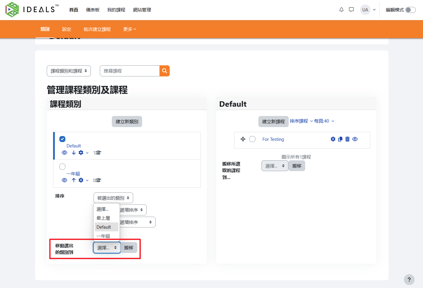Screen dimensions: 423x288
Task: Click the move-down arrow for Default category
Action: pyautogui.click(x=74, y=153)
